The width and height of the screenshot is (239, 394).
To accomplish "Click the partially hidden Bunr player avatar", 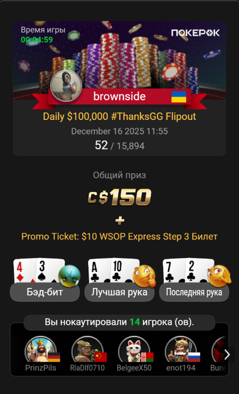I will pos(219,350).
